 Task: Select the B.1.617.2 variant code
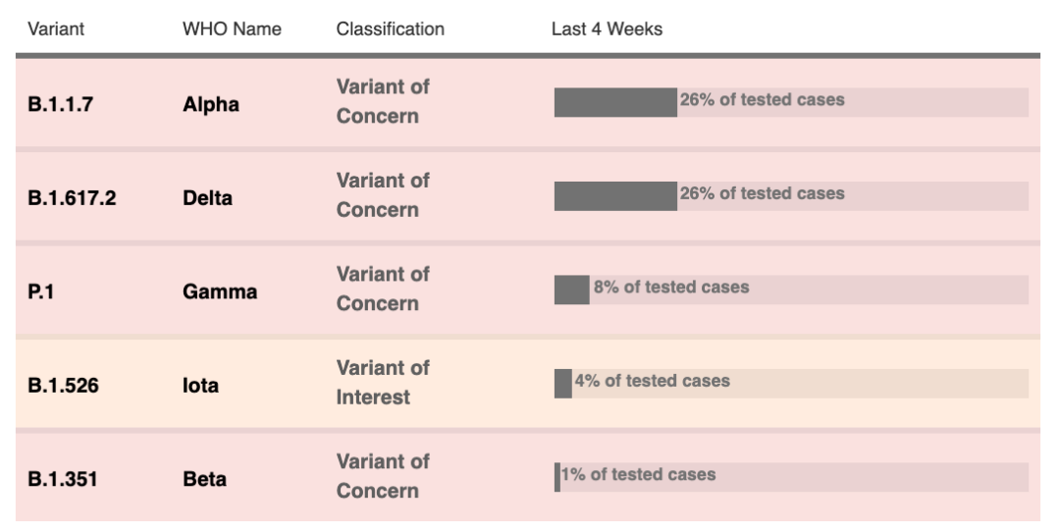coord(72,198)
